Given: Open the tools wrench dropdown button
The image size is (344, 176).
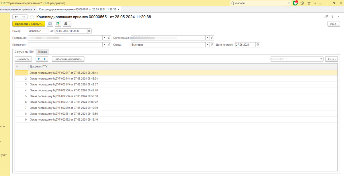Looking at the screenshot, I should 67,24.
